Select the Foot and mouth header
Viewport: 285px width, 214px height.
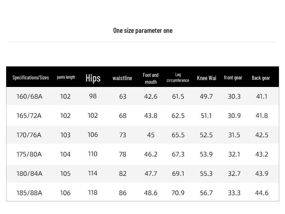click(x=150, y=78)
